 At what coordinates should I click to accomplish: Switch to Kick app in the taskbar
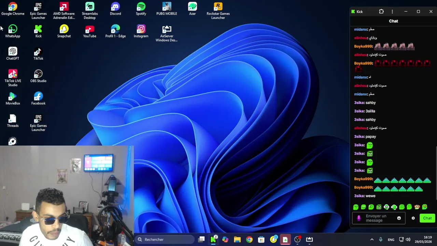213,240
